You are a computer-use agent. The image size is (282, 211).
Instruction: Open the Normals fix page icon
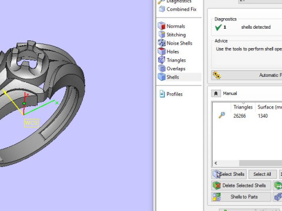pos(162,26)
